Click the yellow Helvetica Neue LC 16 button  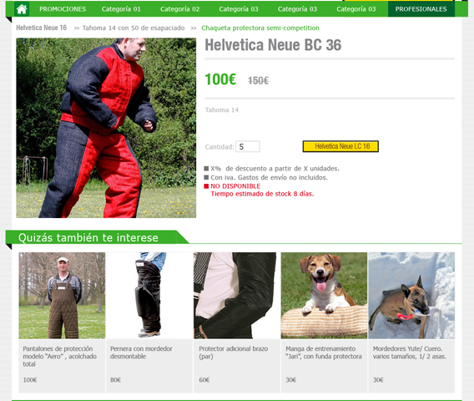(x=340, y=146)
